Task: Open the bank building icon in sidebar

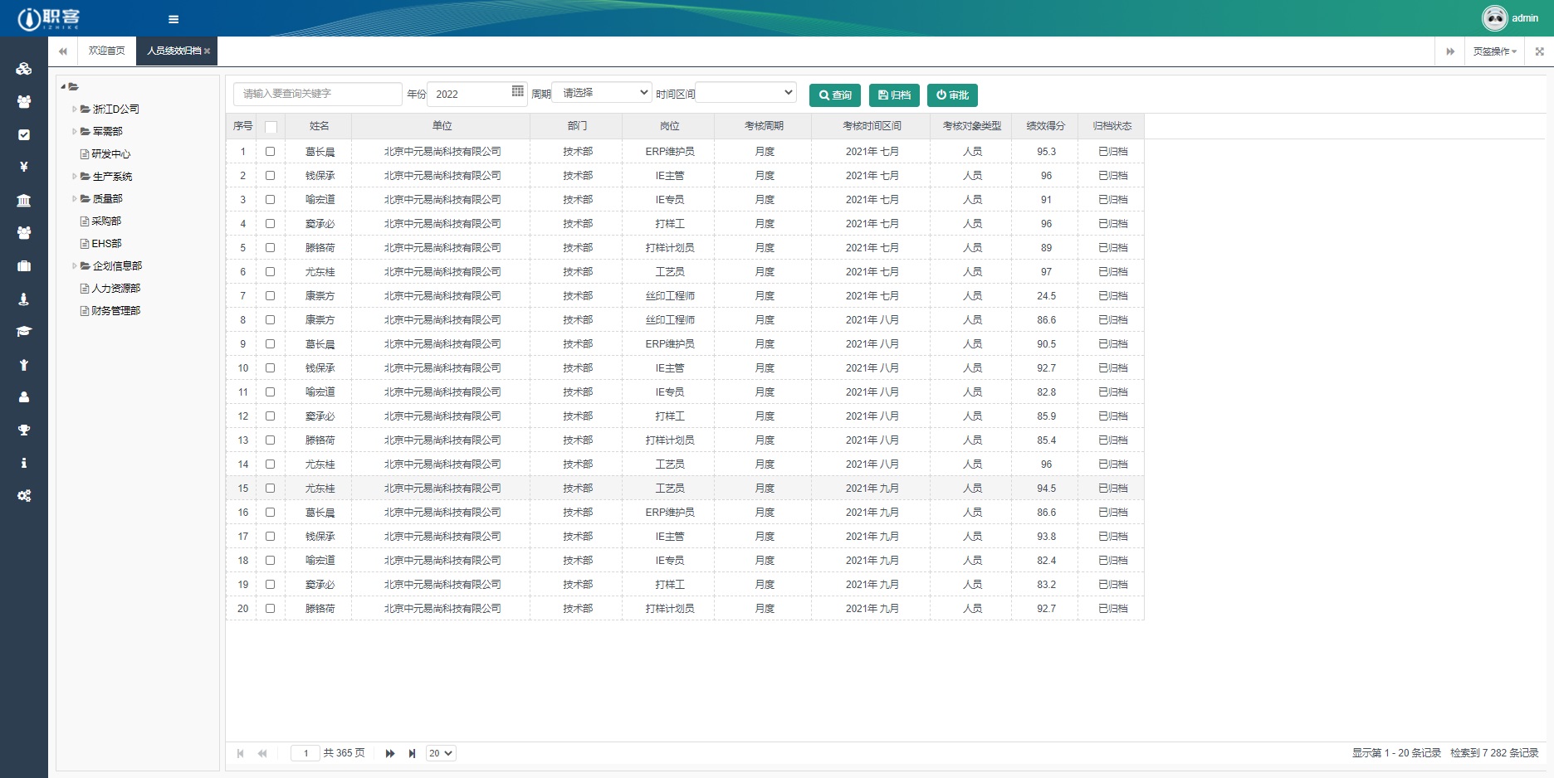Action: tap(24, 200)
